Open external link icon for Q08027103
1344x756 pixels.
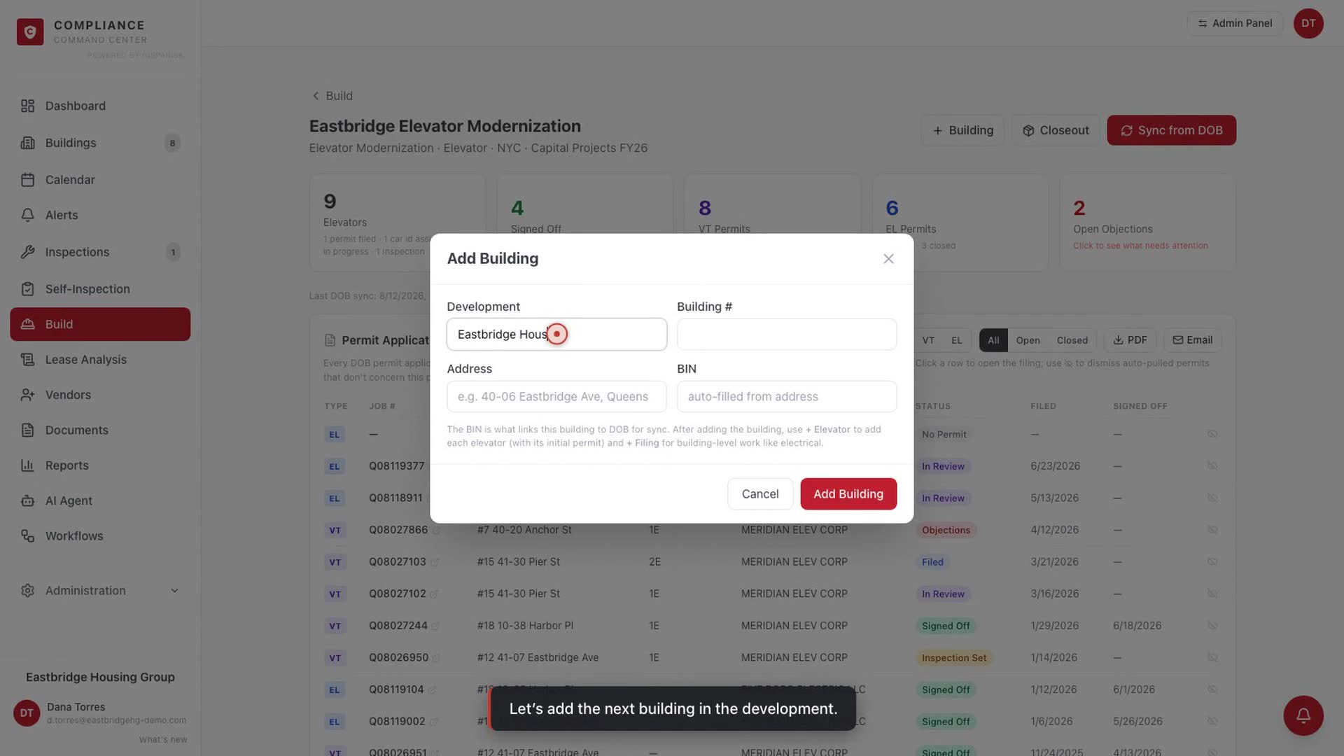point(435,562)
